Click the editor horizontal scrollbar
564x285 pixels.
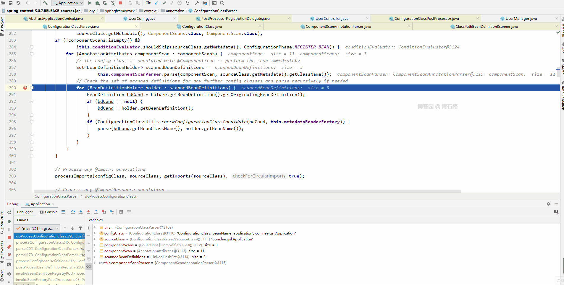tap(248, 191)
